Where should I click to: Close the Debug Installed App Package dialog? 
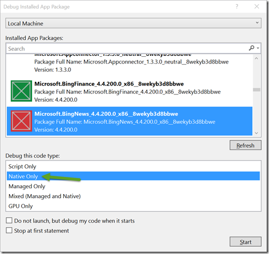[x=257, y=6]
